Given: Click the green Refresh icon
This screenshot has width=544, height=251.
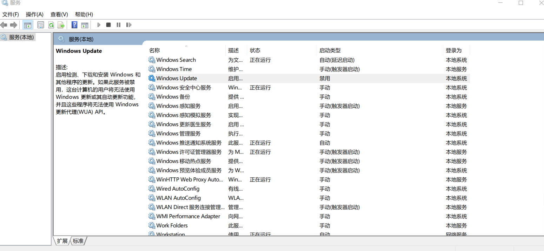Looking at the screenshot, I should tap(51, 25).
